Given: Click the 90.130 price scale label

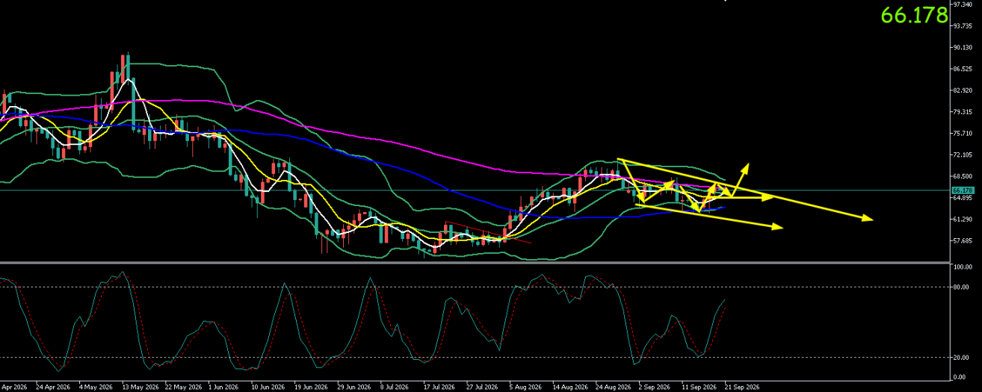Looking at the screenshot, I should click(x=962, y=47).
